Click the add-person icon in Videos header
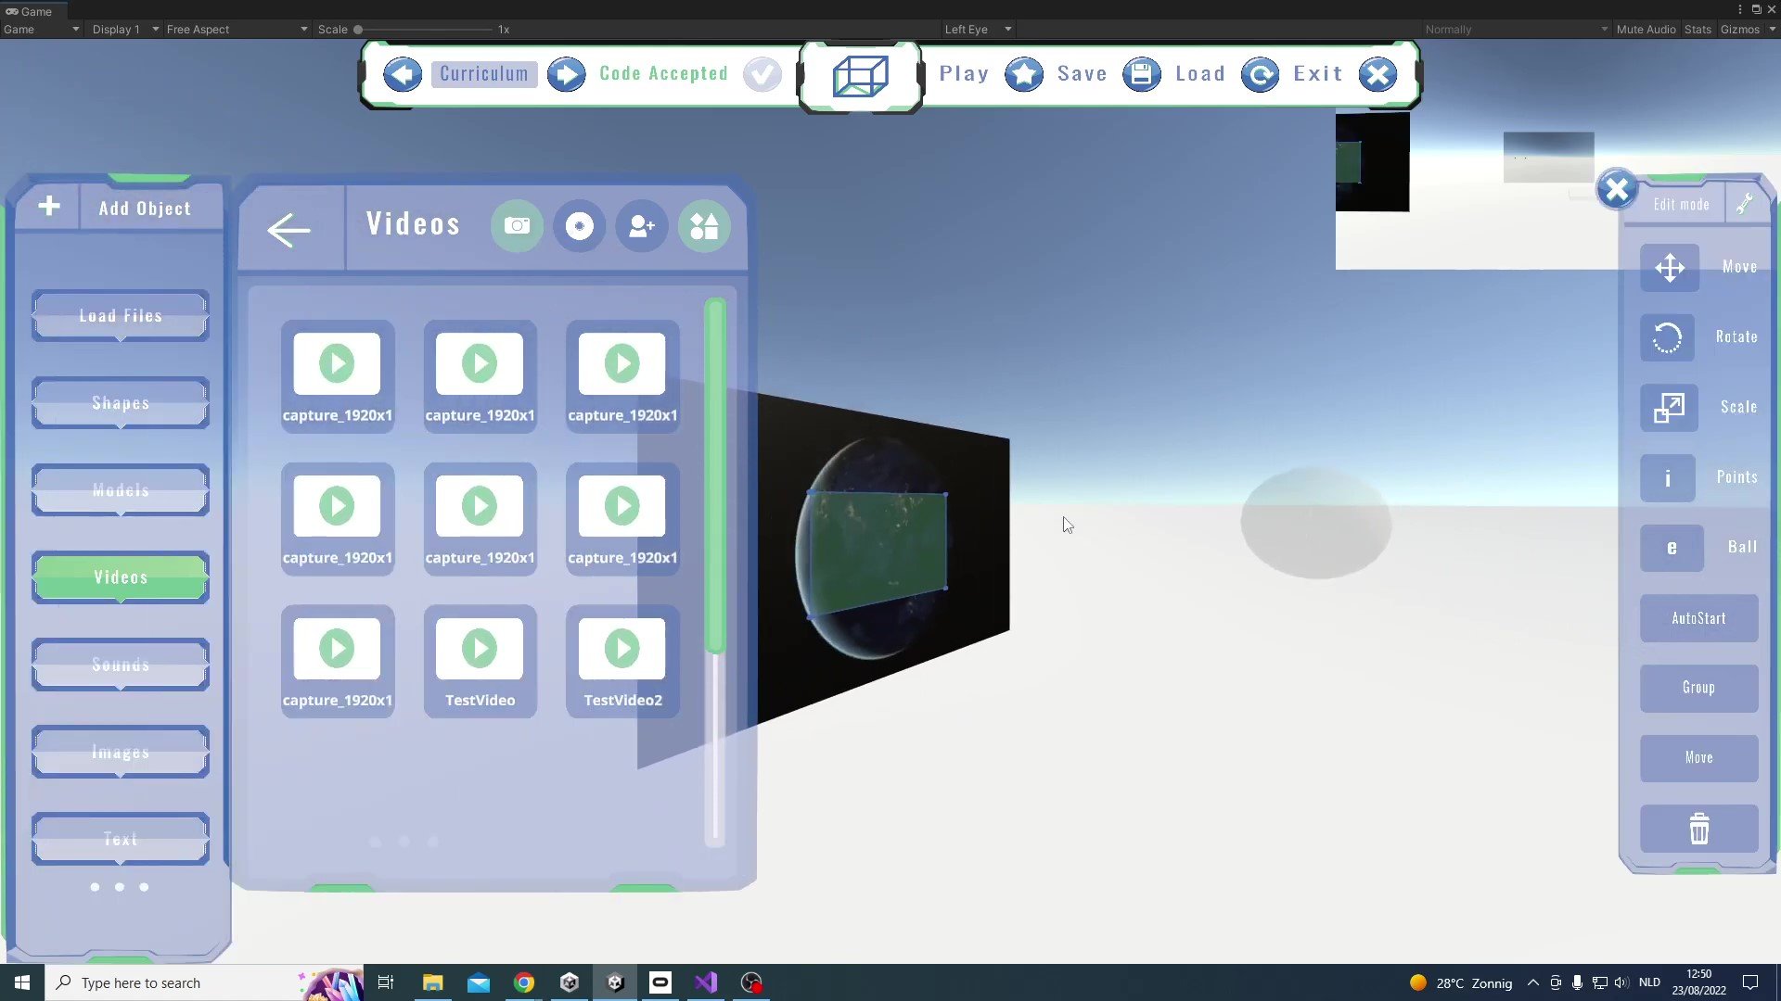Screen dimensions: 1781x1001 coord(642,226)
